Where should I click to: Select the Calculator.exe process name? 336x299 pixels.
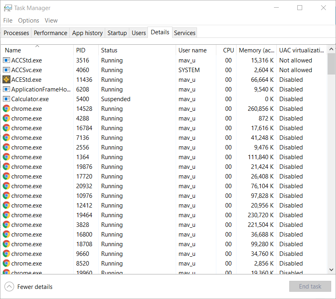(x=30, y=99)
